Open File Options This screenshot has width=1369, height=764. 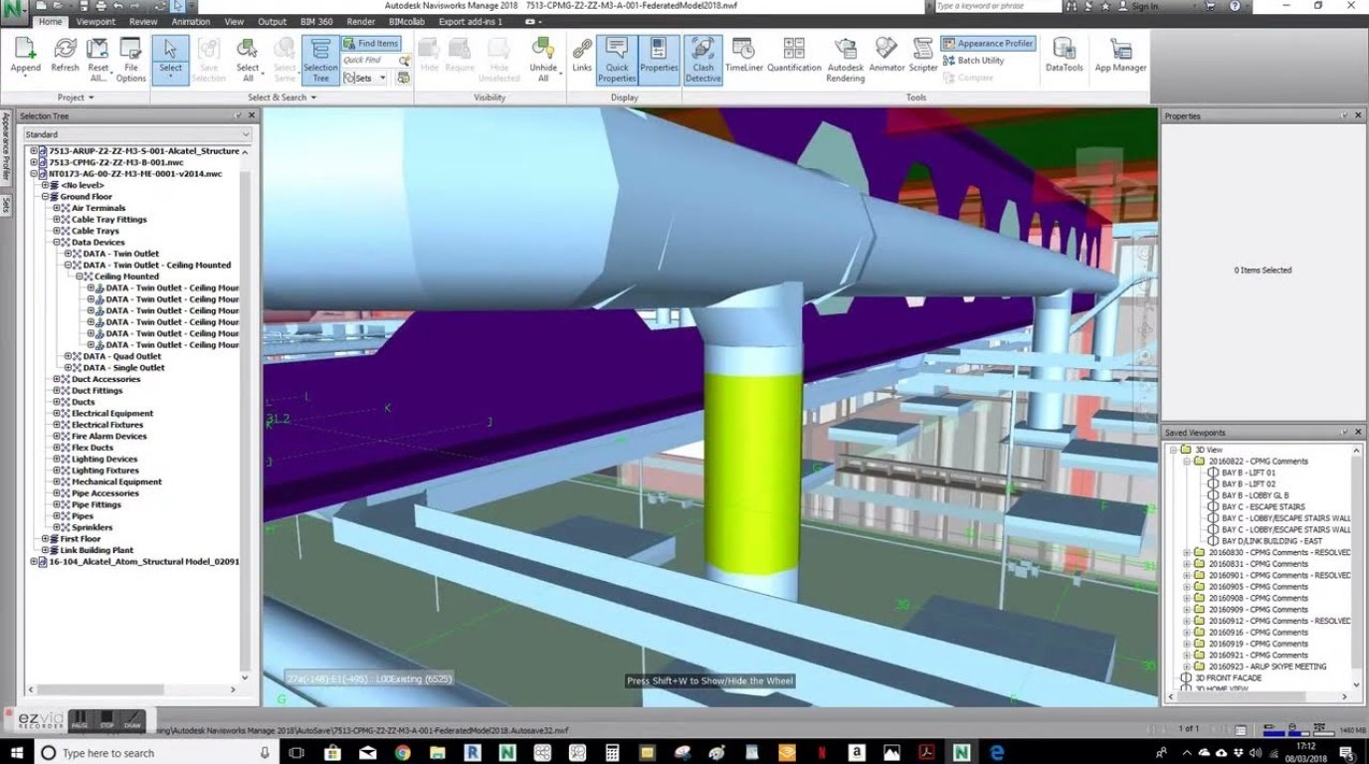click(130, 60)
